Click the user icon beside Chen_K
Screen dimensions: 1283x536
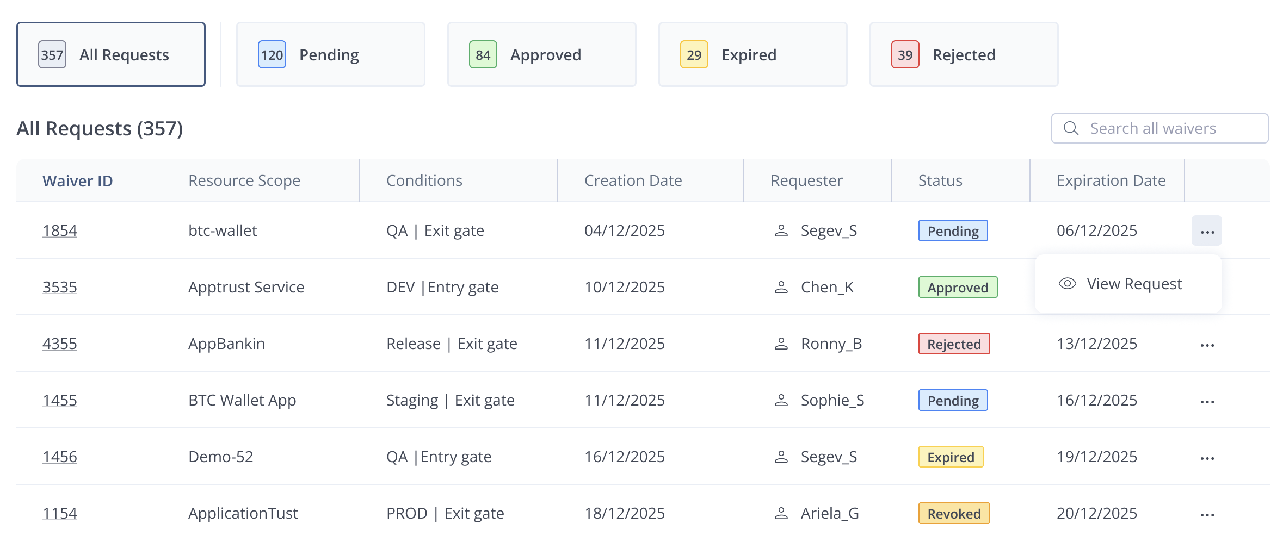(x=781, y=287)
